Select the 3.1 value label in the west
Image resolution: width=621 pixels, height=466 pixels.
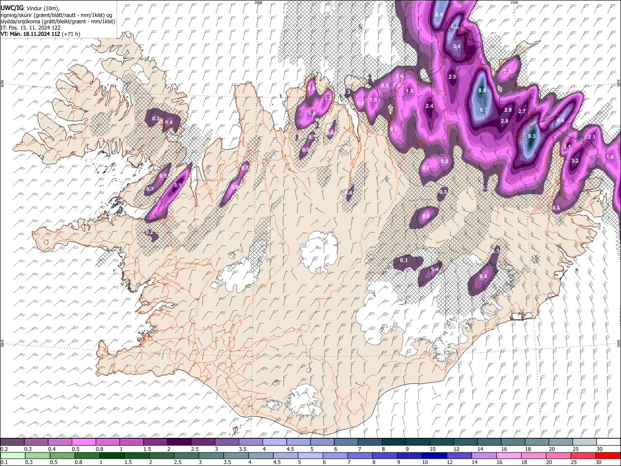point(178,185)
